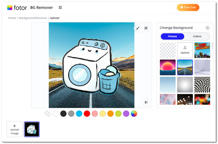Pick the red color swatch
Viewport: 218px width, 144px height.
click(87, 114)
